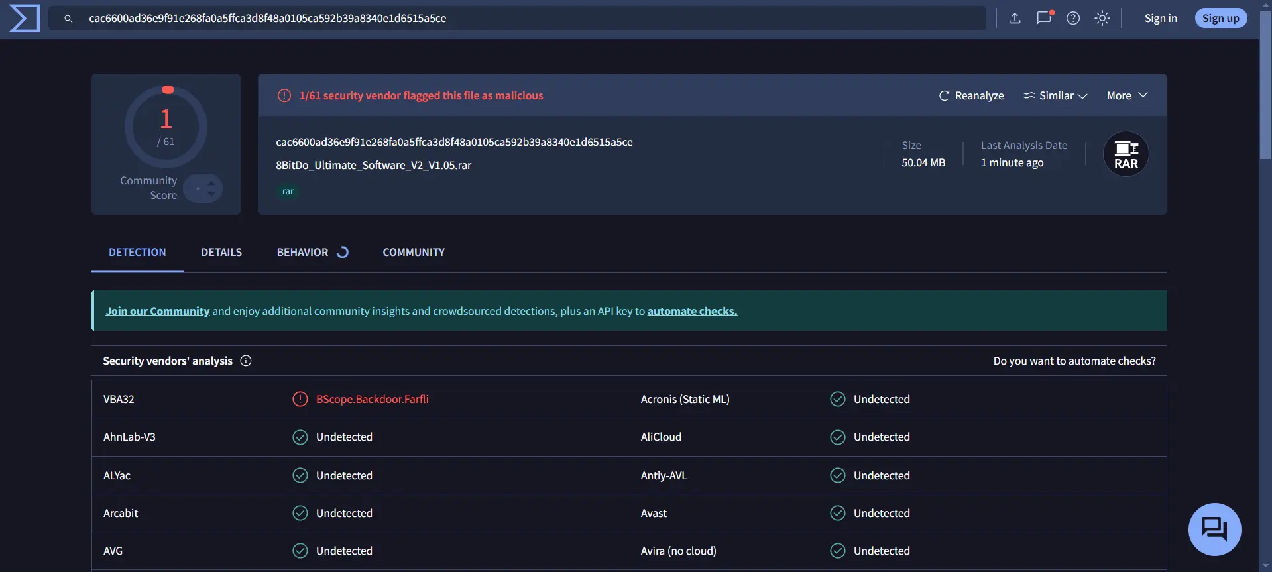Click the Antiy-AVL undetected checkmark icon
The image size is (1272, 572).
(838, 475)
